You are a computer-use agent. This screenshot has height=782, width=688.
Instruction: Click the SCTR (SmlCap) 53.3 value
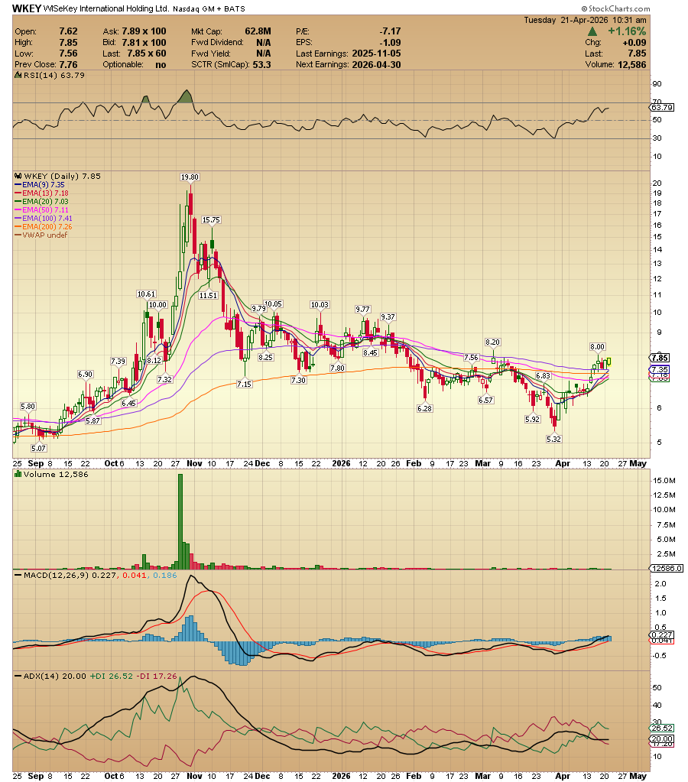[x=262, y=64]
